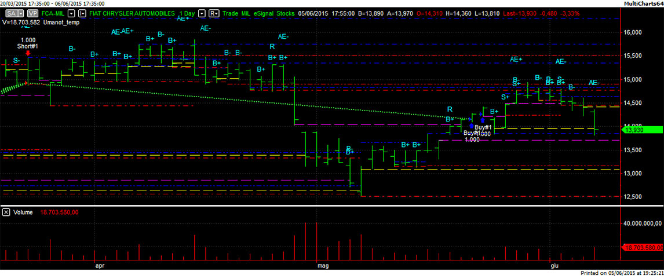Toggle the X box beside the Volume label
Screen dimensions: 664x276
coord(6,212)
